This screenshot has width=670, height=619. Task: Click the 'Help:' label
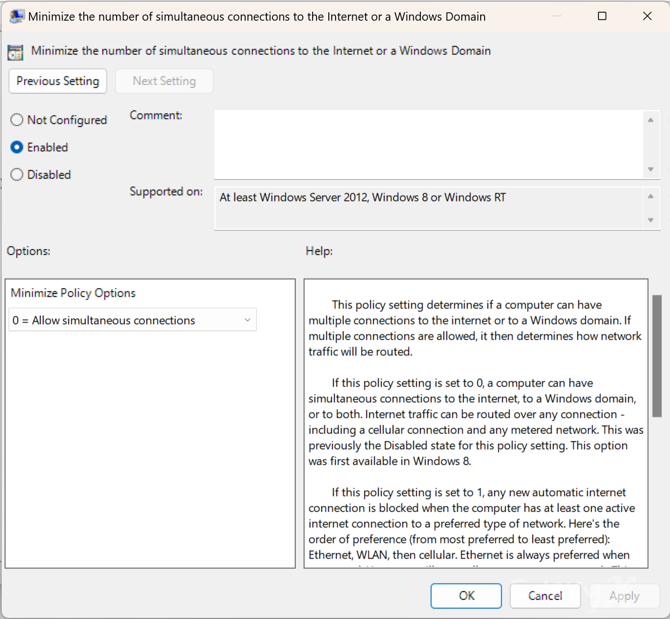point(319,251)
